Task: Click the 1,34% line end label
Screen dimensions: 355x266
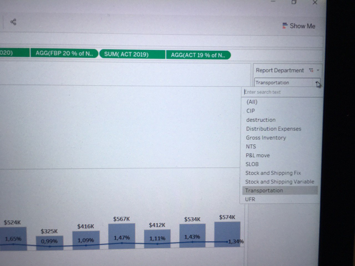Action: 236,242
